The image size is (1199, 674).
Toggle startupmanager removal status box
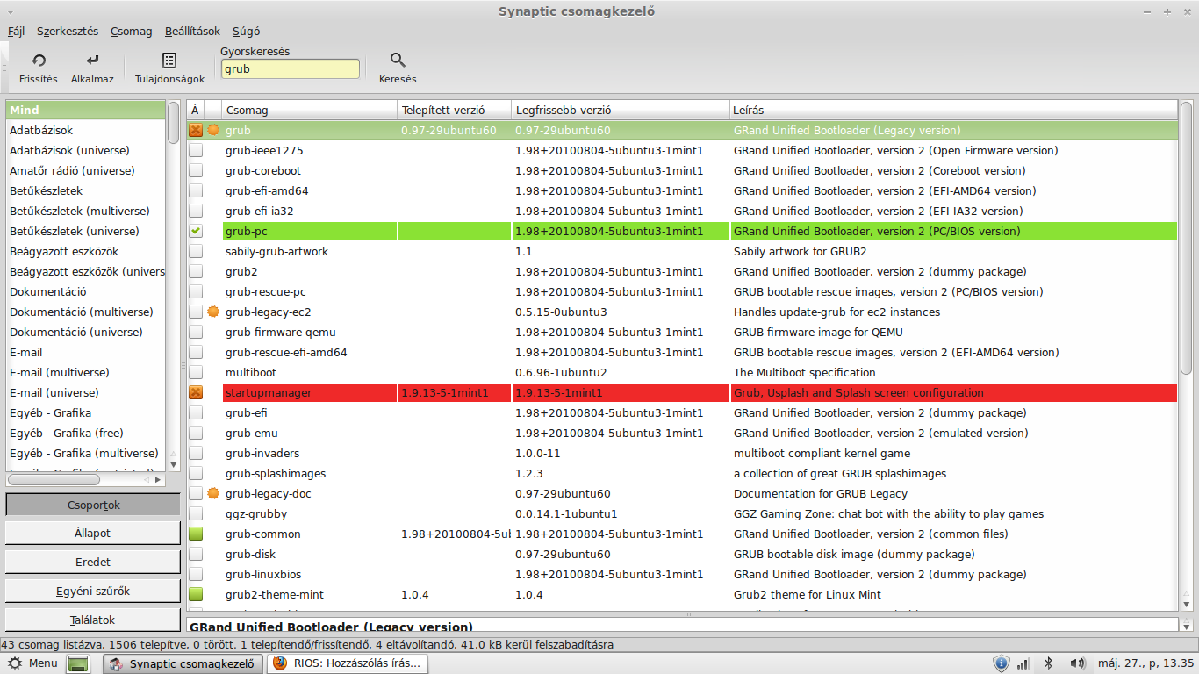coord(196,392)
